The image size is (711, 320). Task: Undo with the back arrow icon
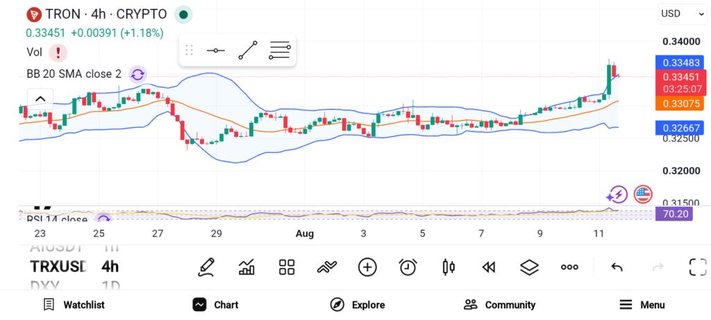click(617, 267)
